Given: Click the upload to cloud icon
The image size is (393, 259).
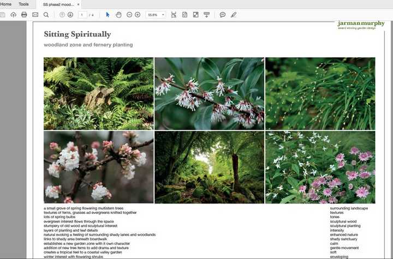Looking at the screenshot, I should pyautogui.click(x=13, y=15).
